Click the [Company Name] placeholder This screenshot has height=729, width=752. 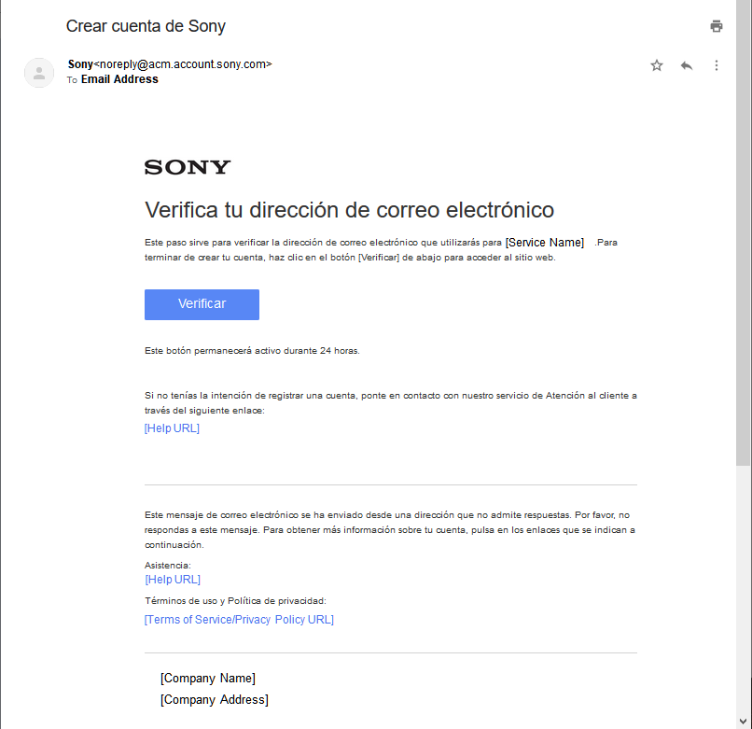pyautogui.click(x=208, y=679)
